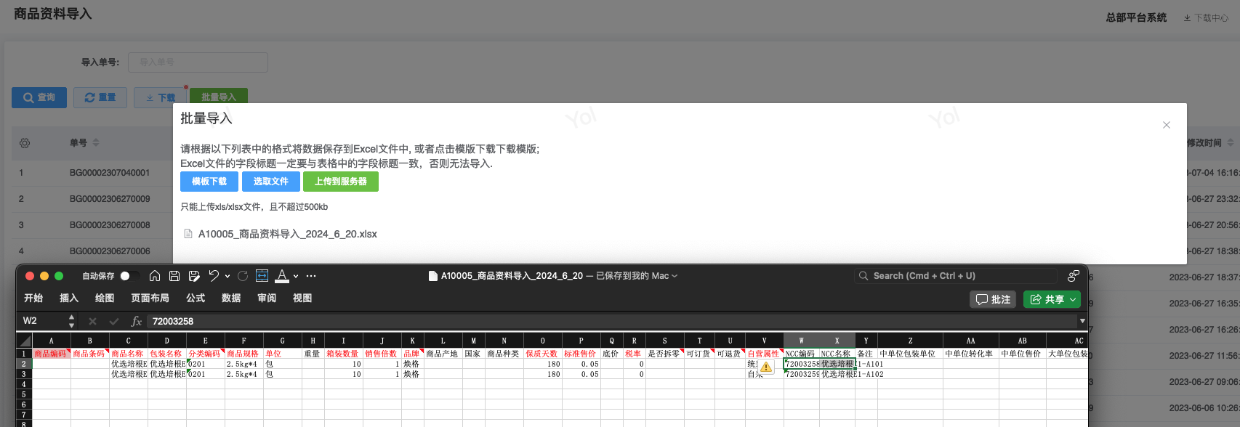
Task: Click the fx insert function icon
Action: point(136,321)
